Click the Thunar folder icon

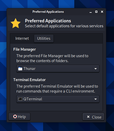click(x=20, y=69)
